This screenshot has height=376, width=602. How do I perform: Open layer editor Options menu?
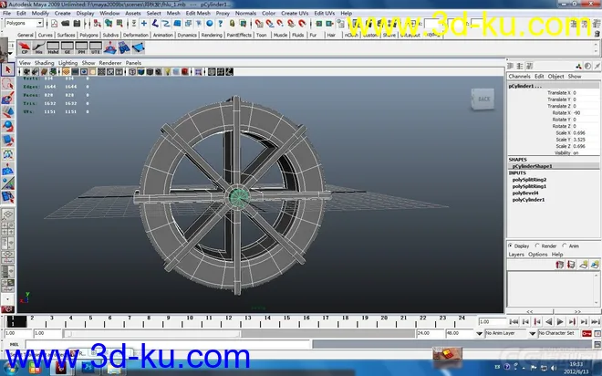point(538,255)
